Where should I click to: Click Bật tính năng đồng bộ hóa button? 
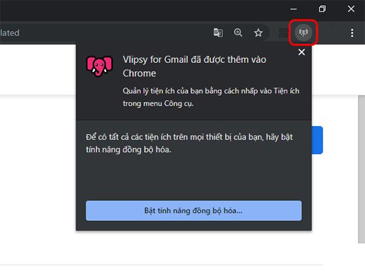tap(194, 211)
